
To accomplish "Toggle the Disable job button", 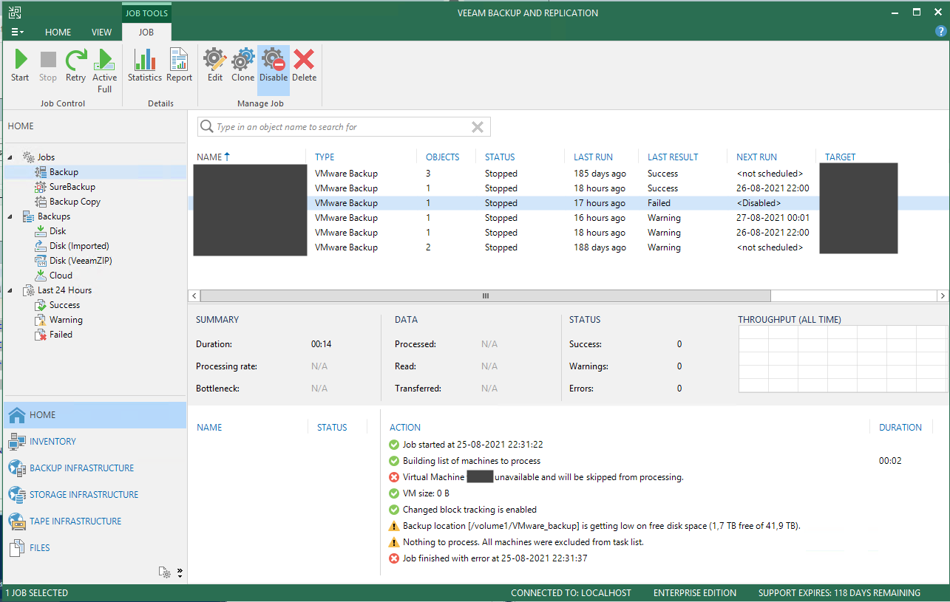I will point(274,66).
